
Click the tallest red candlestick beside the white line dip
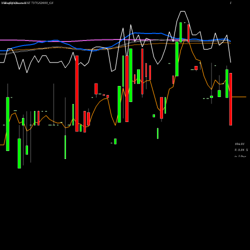point(77,93)
